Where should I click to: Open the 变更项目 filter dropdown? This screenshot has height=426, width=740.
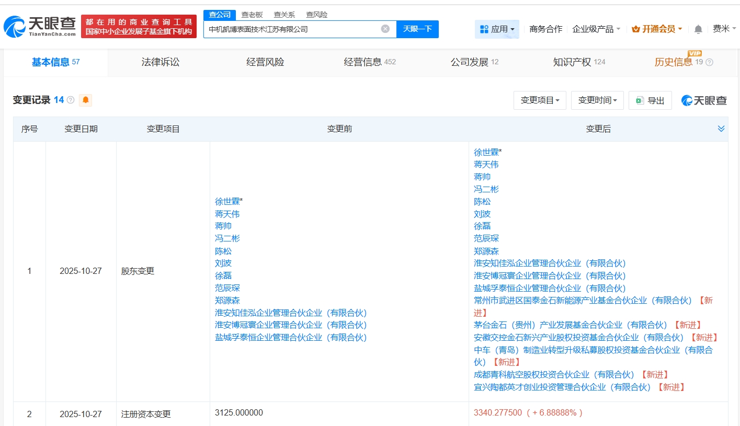(540, 100)
